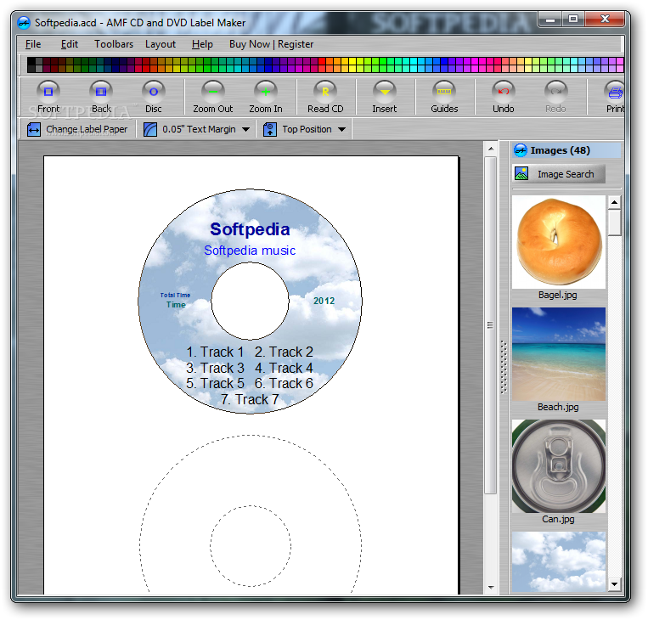Viewport: 648px width, 620px height.
Task: Click the dashed second disc outline center
Action: point(251,545)
